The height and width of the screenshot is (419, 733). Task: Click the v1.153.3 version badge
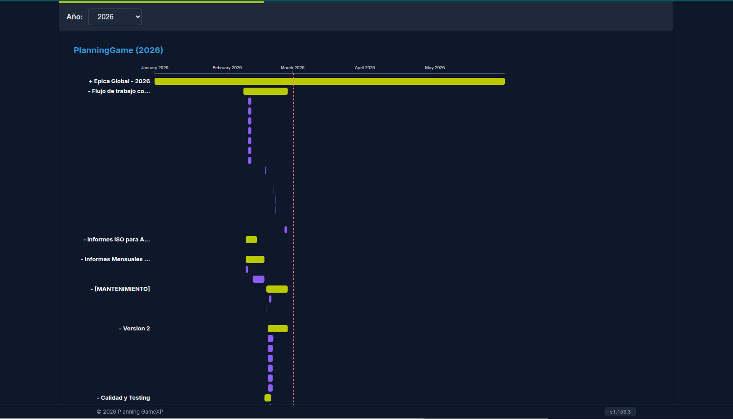[620, 411]
